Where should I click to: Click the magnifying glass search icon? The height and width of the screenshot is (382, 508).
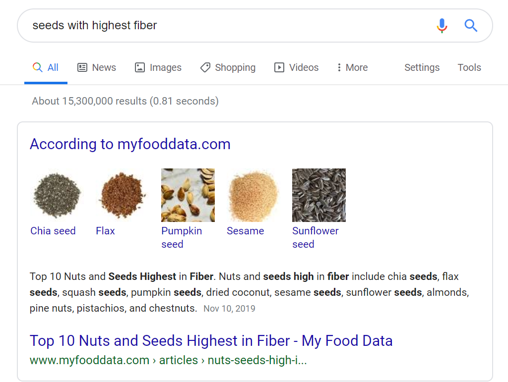pyautogui.click(x=470, y=25)
